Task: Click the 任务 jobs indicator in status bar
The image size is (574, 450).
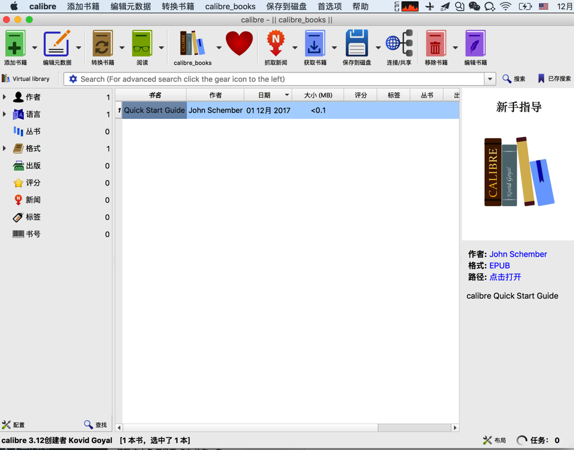Action: 538,440
